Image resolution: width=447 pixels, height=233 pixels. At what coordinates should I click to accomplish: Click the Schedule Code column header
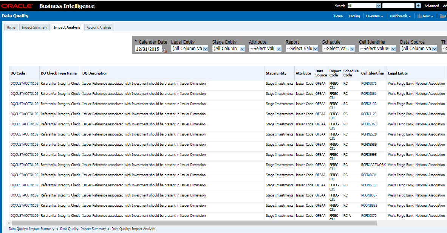(x=351, y=73)
